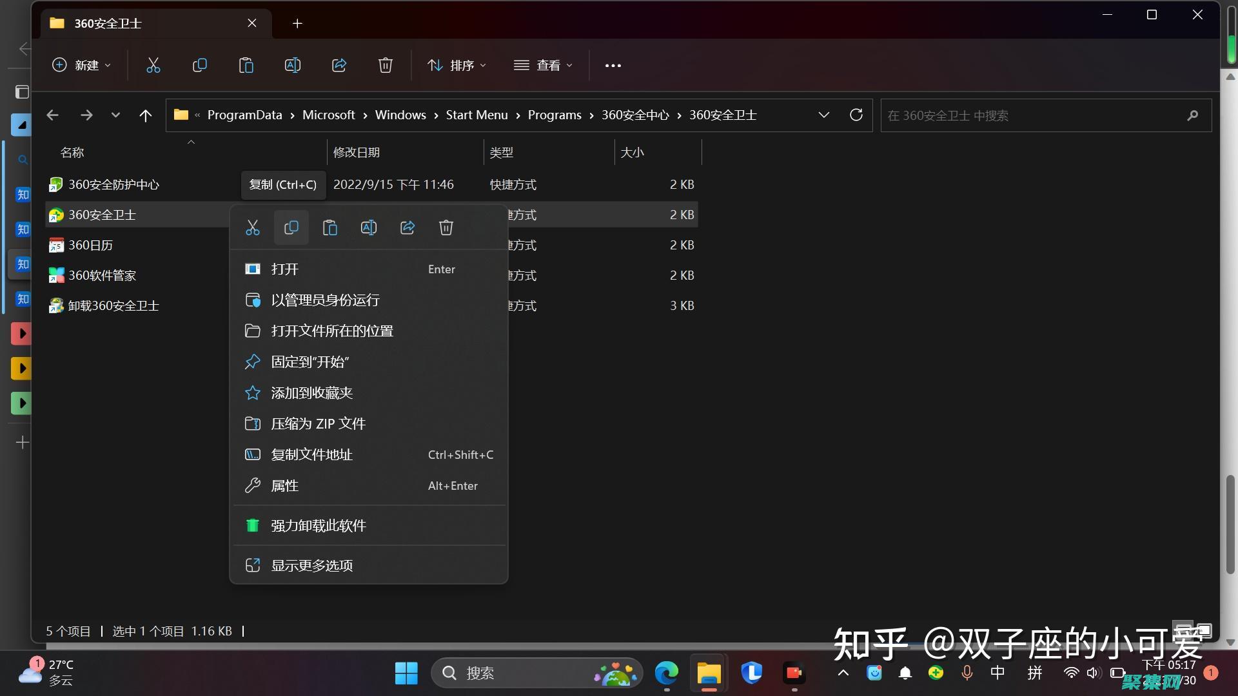Share the file using the toolbar share icon

point(339,65)
